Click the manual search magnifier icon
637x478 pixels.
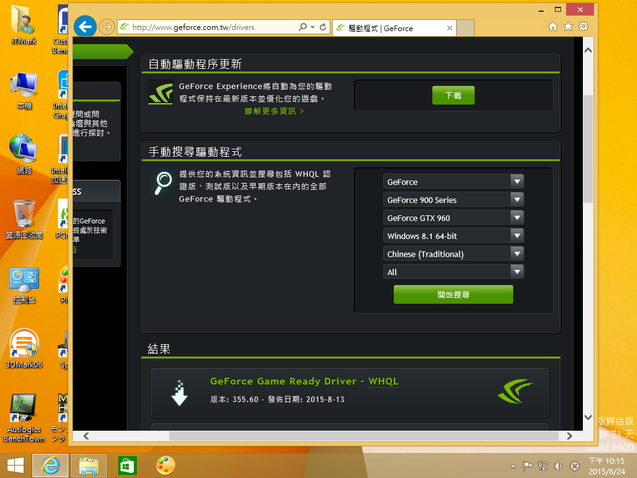click(164, 184)
